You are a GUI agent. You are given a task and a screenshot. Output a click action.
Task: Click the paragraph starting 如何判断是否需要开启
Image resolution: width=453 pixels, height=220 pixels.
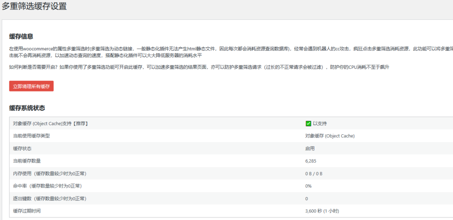(x=200, y=68)
